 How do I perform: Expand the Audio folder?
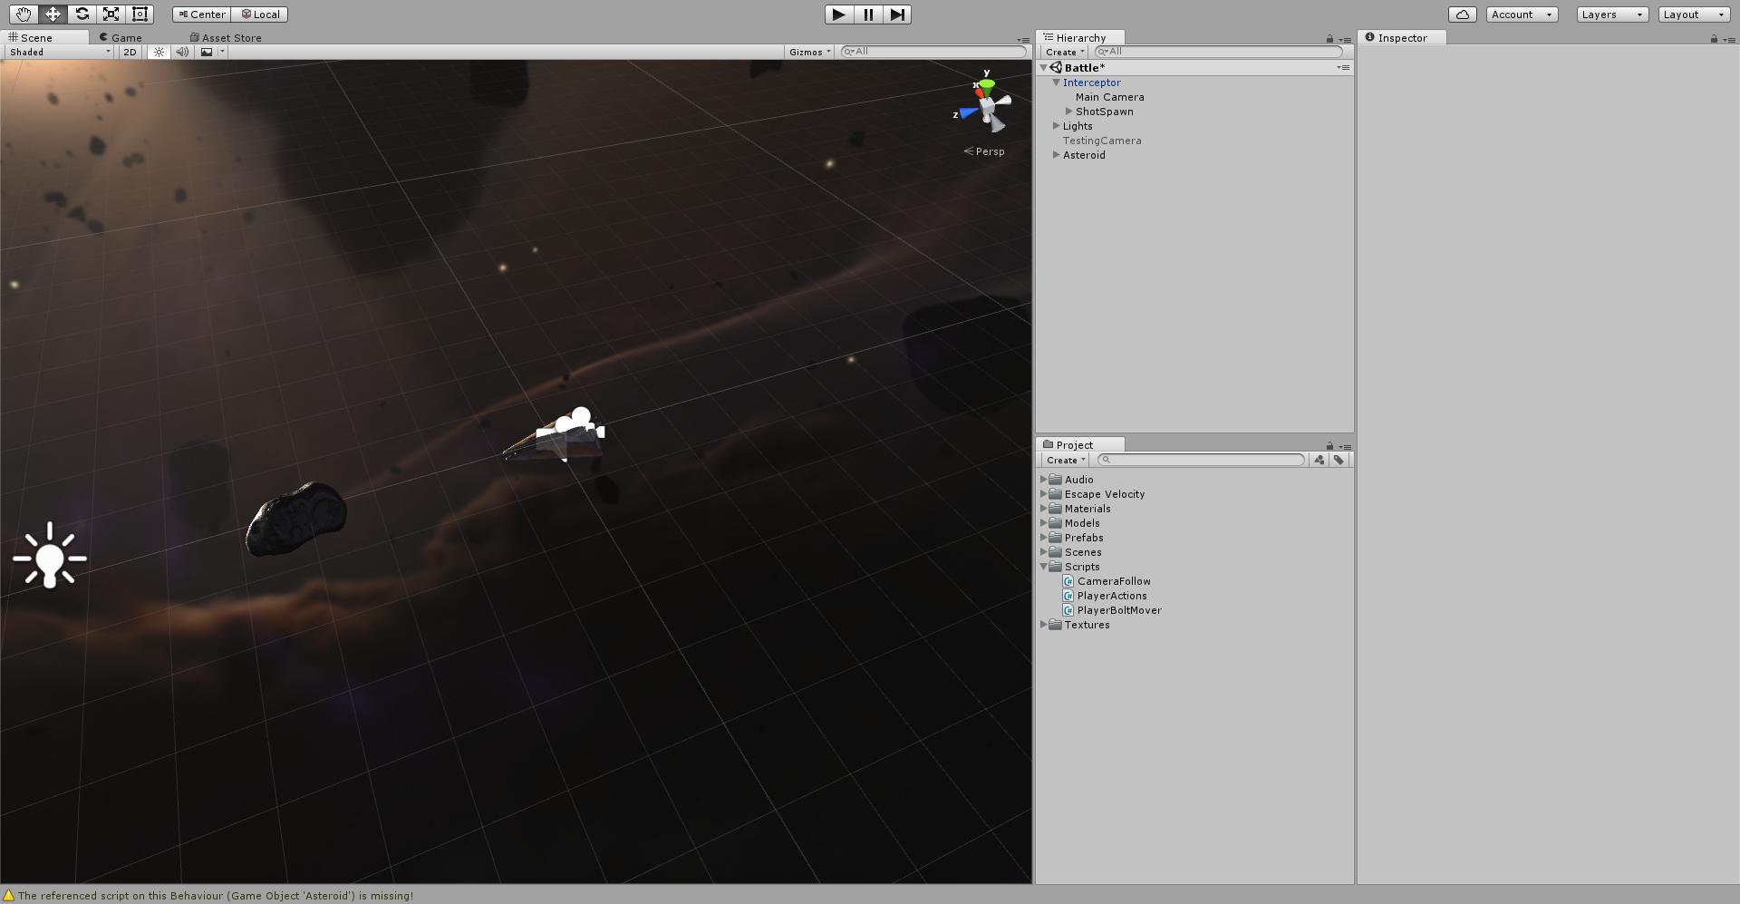coord(1043,480)
